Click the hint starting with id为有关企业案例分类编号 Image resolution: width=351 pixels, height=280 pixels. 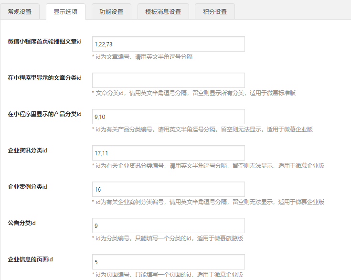pos(208,202)
